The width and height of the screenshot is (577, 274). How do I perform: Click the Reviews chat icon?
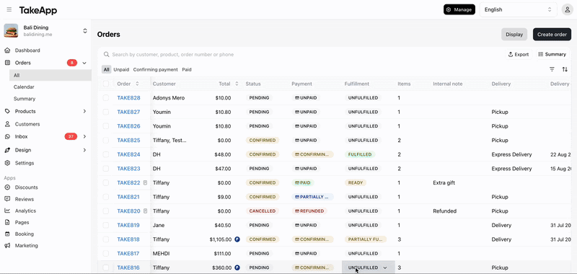pos(7,199)
